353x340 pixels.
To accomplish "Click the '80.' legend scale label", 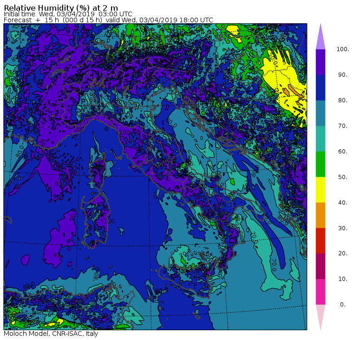I will pos(343,100).
